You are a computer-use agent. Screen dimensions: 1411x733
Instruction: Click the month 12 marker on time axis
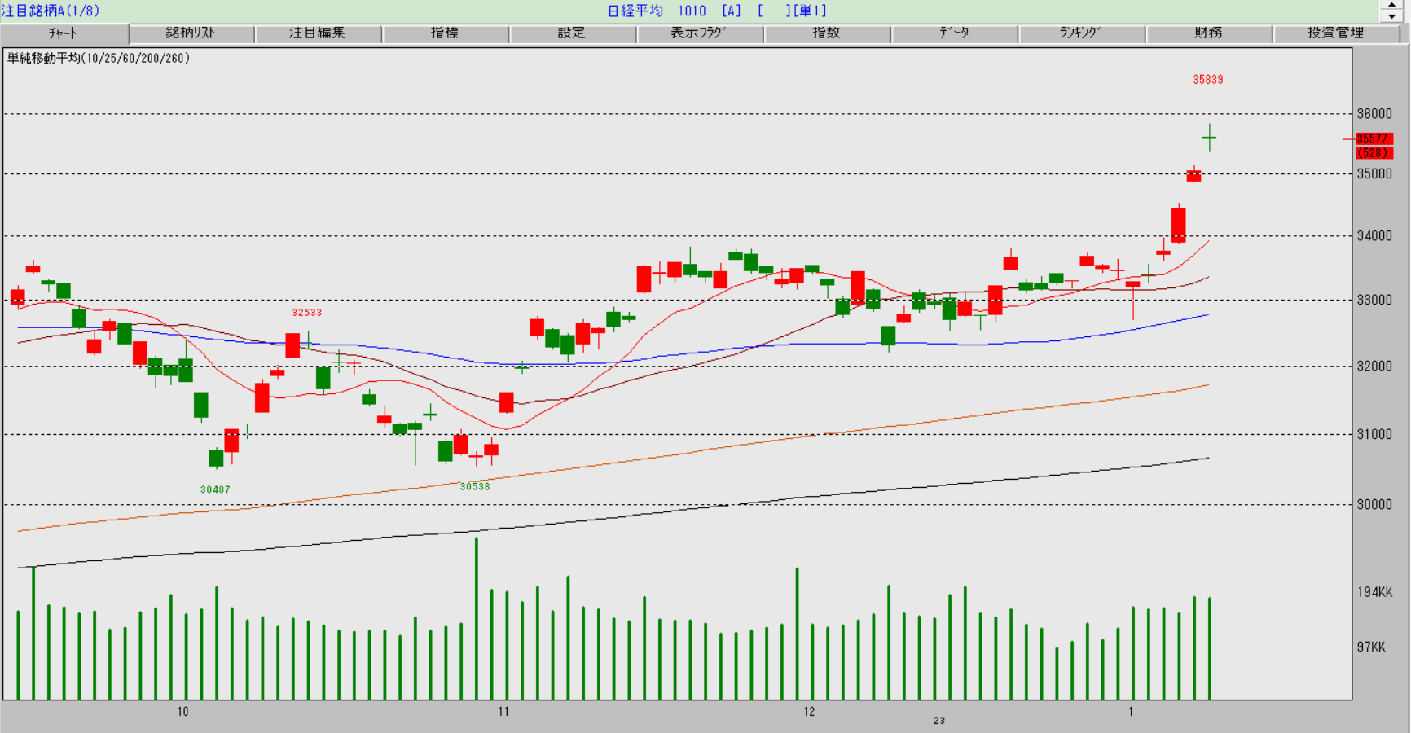[809, 712]
